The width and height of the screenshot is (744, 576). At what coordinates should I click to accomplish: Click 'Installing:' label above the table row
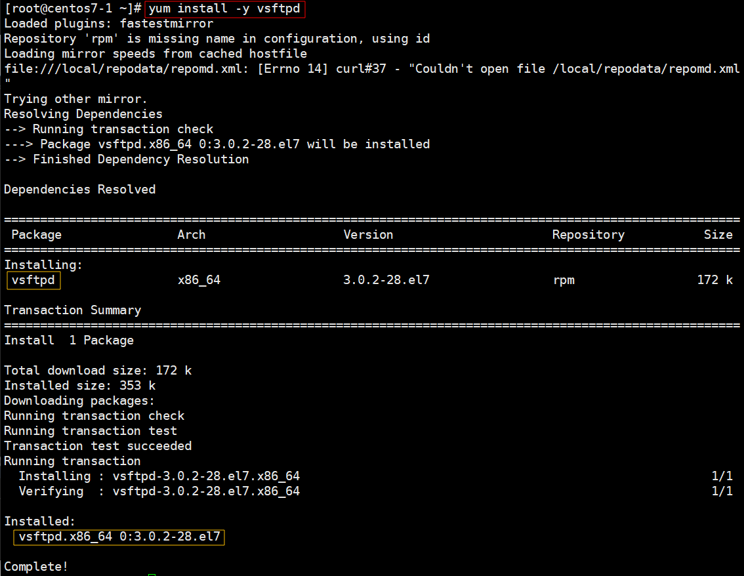point(43,265)
